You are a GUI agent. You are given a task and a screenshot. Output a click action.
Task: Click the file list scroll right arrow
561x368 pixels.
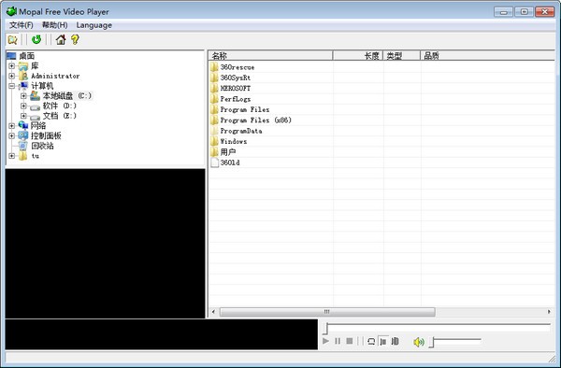pos(549,312)
